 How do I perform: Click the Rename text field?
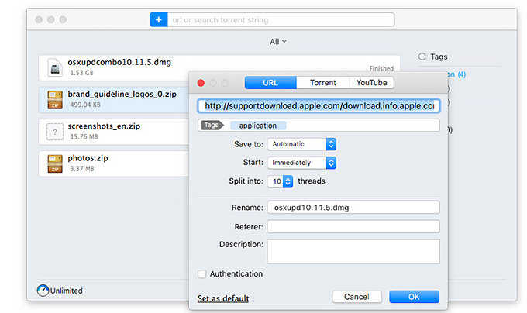click(353, 208)
